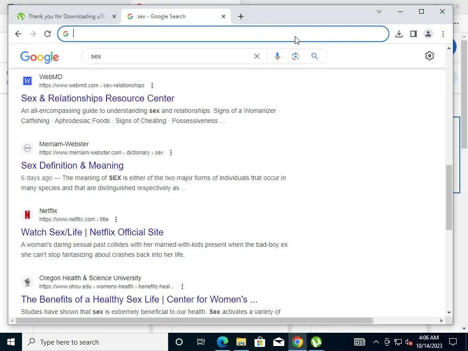This screenshot has width=468, height=351.
Task: Click the taskbar search box
Action: tap(95, 342)
